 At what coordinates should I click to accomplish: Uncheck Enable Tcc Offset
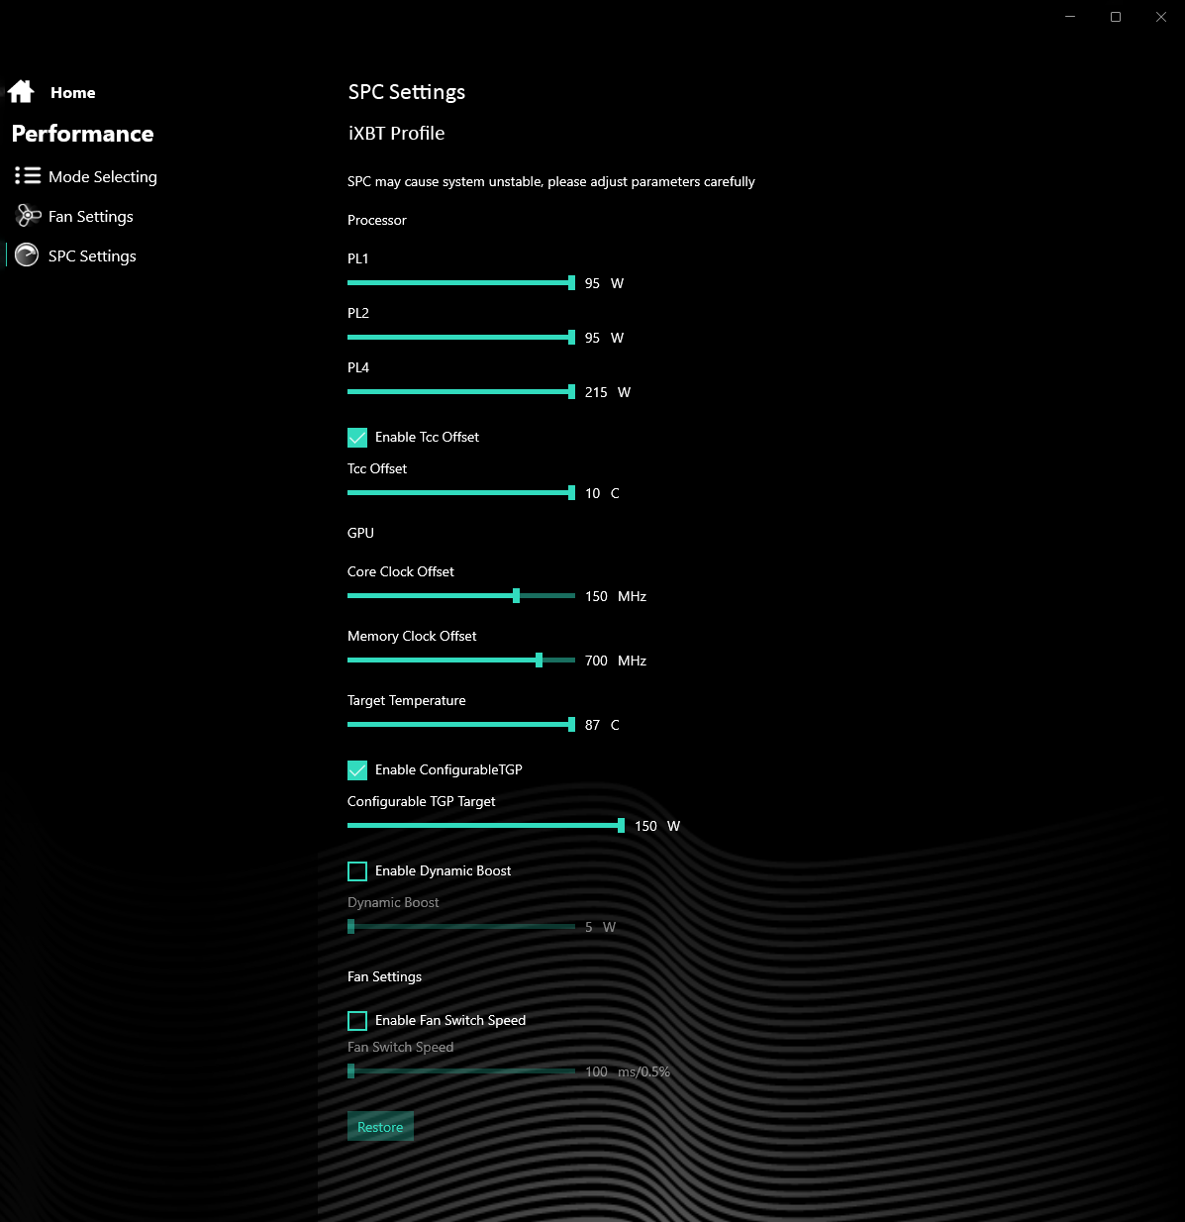[357, 438]
